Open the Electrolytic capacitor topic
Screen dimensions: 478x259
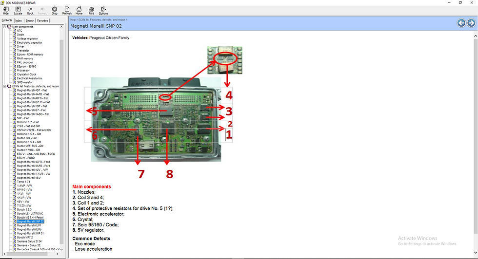tap(30, 43)
